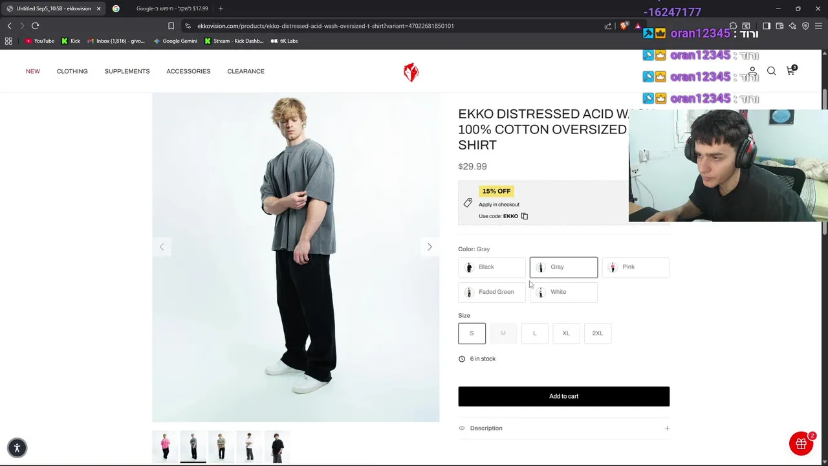
Task: Click the share icon in address bar
Action: (608, 26)
